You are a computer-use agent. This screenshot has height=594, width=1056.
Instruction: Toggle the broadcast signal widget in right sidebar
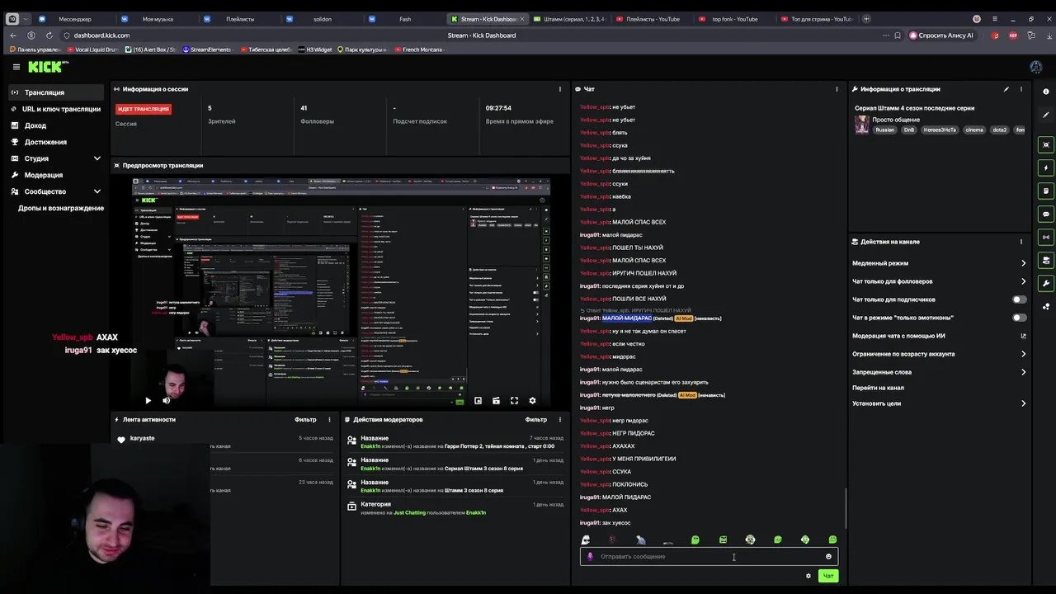pyautogui.click(x=1046, y=237)
